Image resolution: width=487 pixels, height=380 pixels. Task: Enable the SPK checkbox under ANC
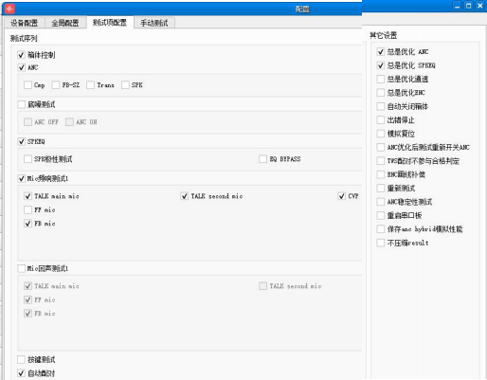[125, 85]
